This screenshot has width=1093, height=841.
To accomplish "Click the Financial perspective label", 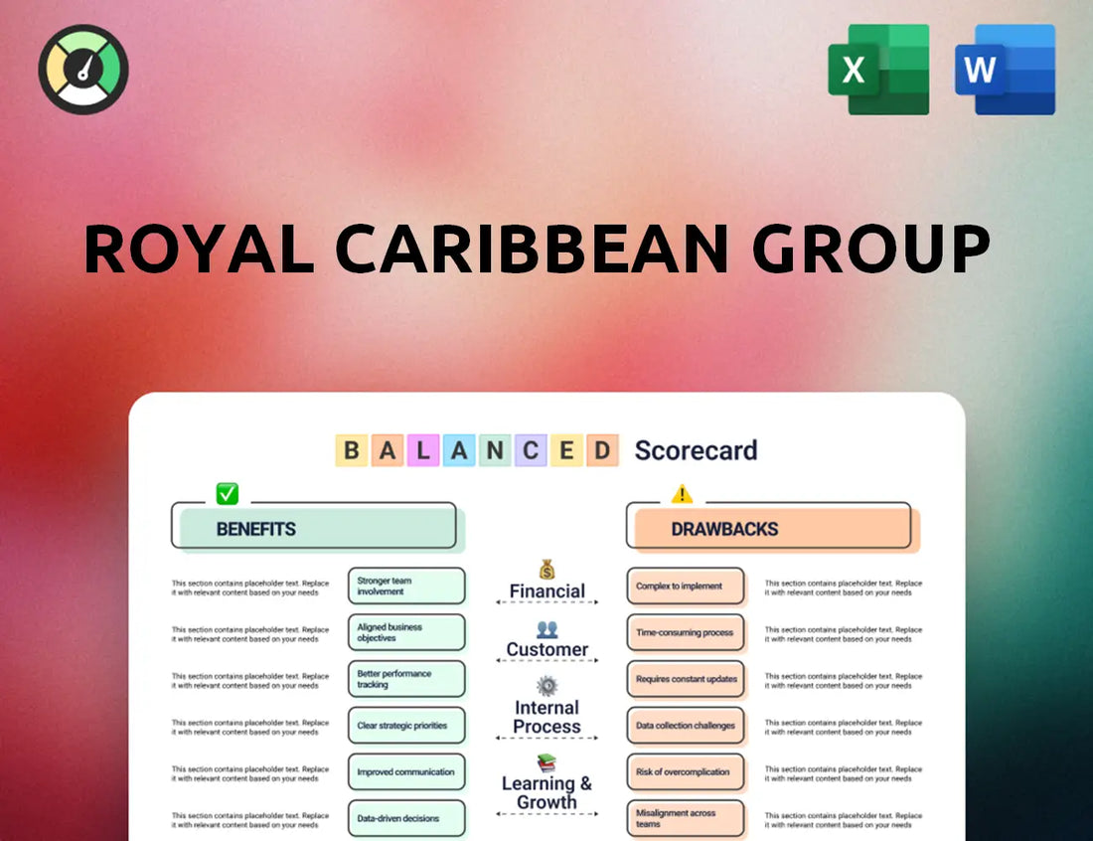I will pos(547,591).
